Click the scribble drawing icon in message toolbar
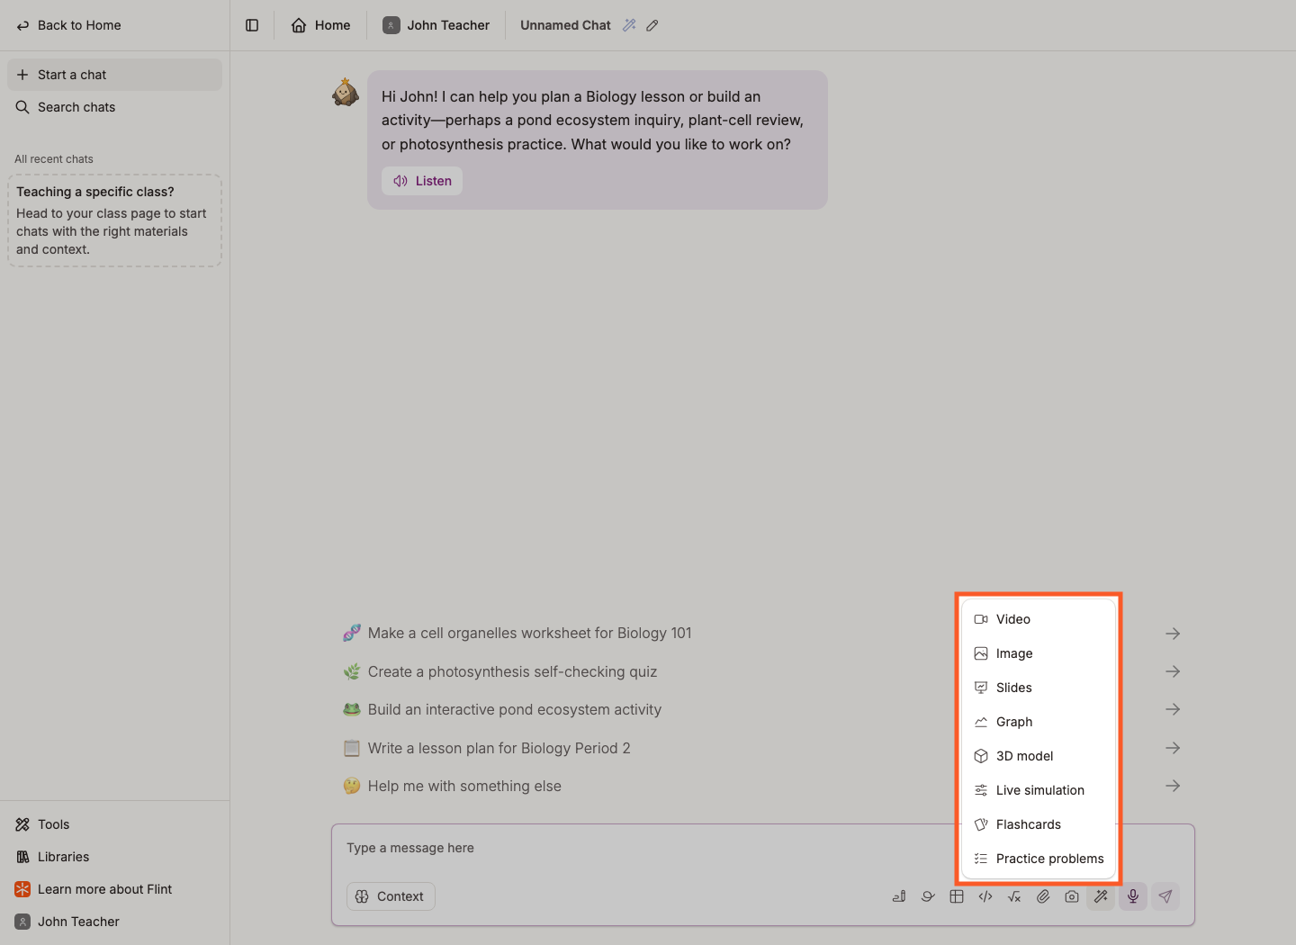The width and height of the screenshot is (1296, 945). 928,896
